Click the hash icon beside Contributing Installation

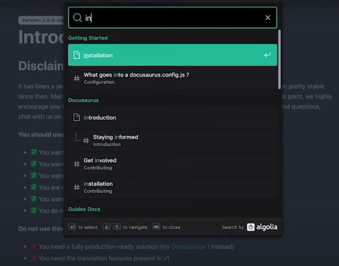click(77, 187)
